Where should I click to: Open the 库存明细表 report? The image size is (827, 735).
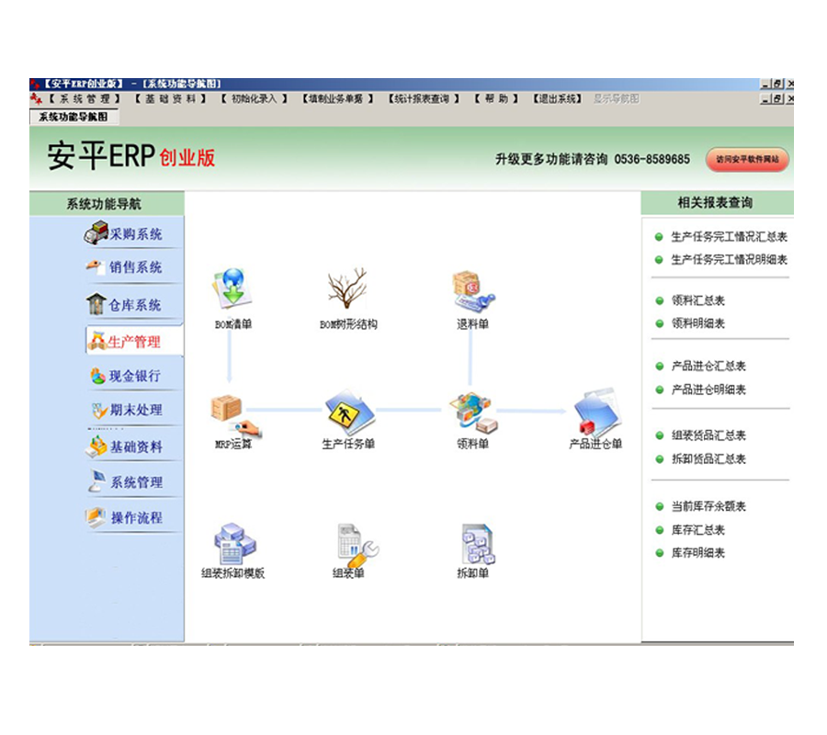(697, 553)
